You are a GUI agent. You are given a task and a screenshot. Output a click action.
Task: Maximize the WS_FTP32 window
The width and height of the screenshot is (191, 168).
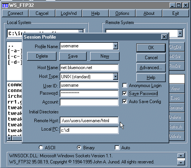pyautogui.click(x=179, y=5)
